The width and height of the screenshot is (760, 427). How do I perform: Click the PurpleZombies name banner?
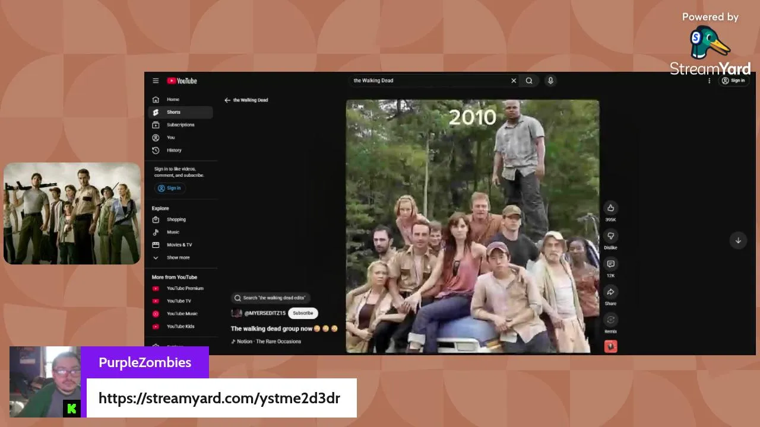tap(145, 362)
